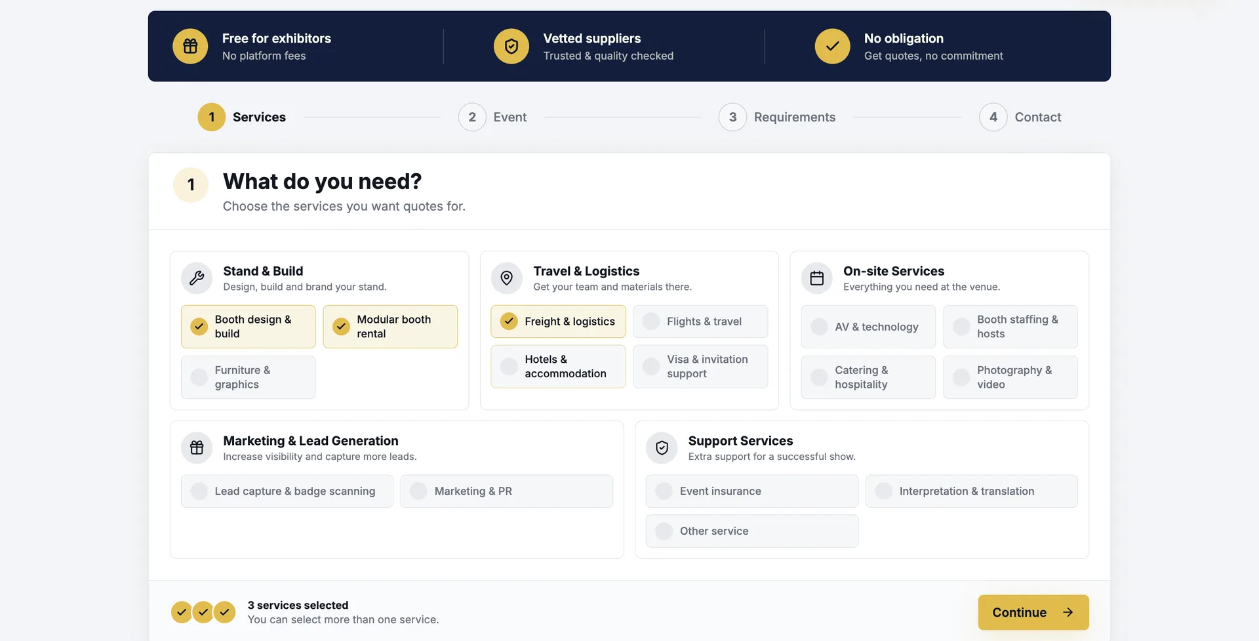This screenshot has height=641, width=1259.
Task: Select Hotels & accommodation service
Action: (559, 367)
